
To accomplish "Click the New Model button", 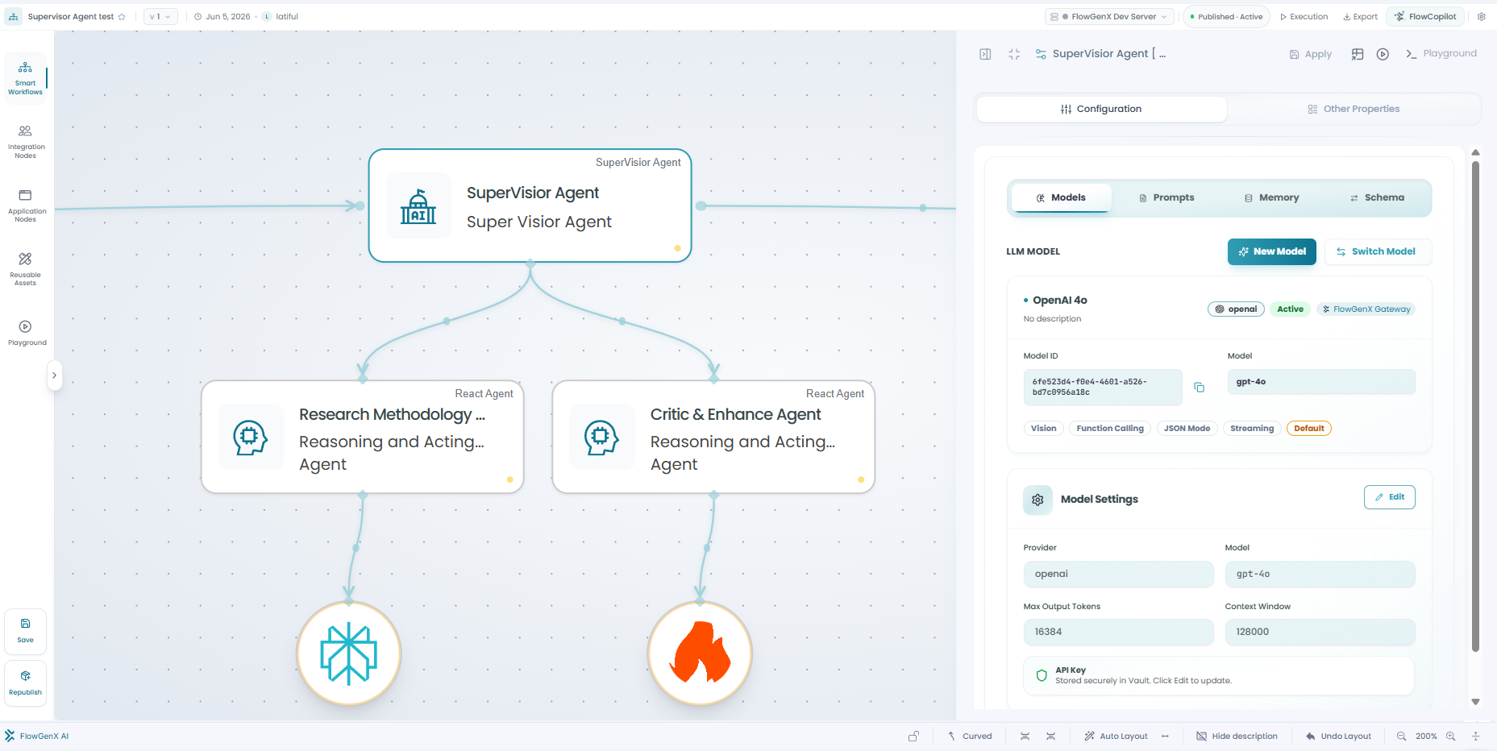I will [1272, 251].
